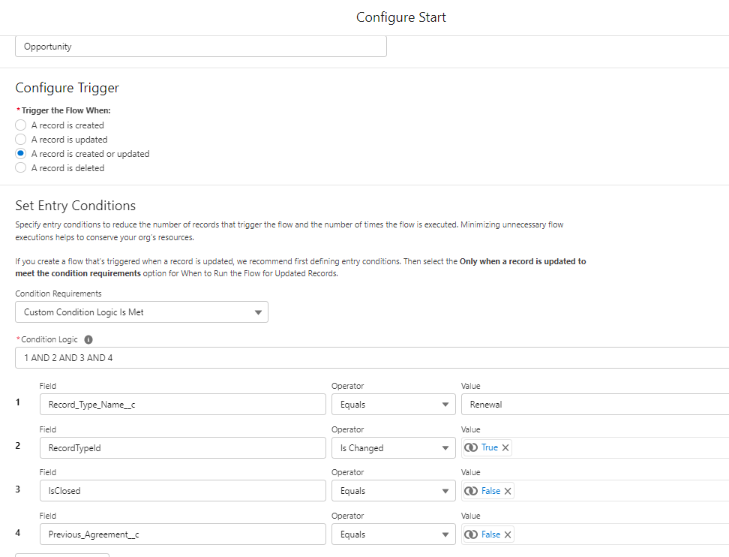The width and height of the screenshot is (729, 557).
Task: Pick 'A record is created or updated'
Action: coord(21,154)
